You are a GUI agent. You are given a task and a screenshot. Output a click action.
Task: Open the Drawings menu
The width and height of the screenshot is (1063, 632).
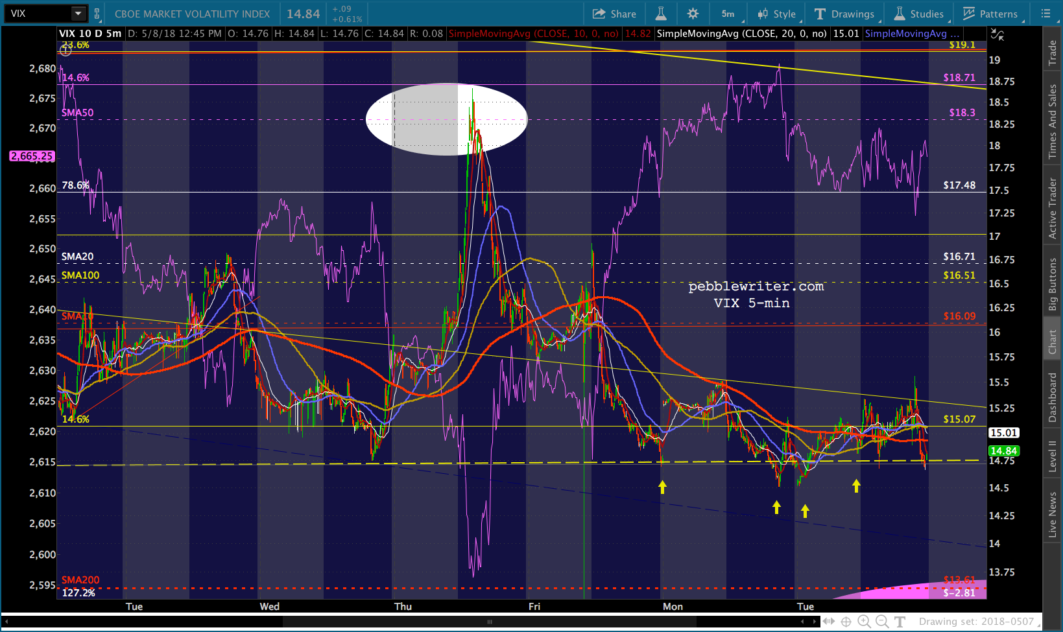point(844,14)
